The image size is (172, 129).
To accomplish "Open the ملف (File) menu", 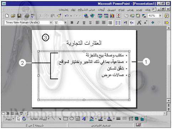I will coord(148,10).
